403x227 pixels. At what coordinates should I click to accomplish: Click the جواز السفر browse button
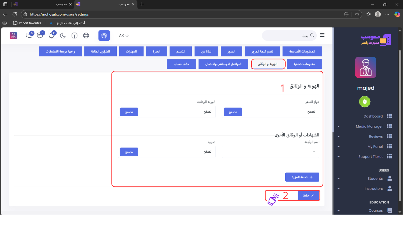pos(233,112)
